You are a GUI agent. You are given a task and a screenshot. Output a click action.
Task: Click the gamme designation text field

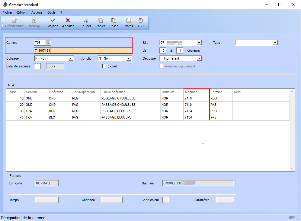click(83, 50)
